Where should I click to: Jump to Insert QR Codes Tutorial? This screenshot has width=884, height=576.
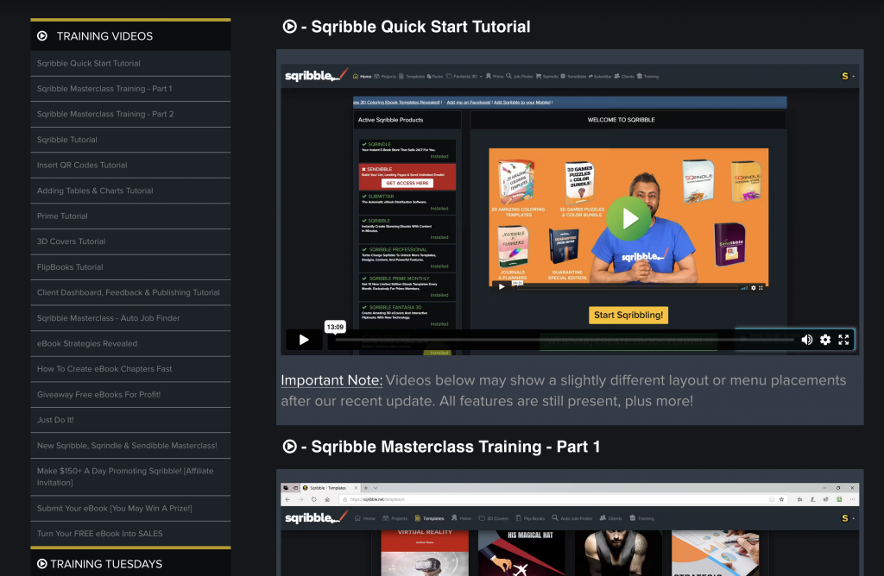130,166
